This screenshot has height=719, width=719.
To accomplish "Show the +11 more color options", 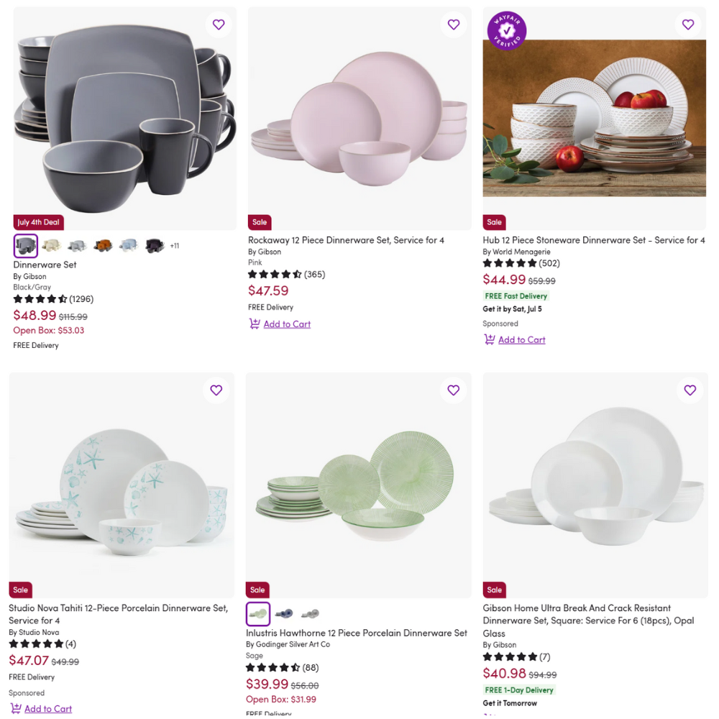I will click(175, 246).
